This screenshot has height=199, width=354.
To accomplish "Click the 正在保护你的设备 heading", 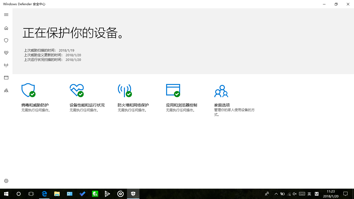I will coord(73,33).
